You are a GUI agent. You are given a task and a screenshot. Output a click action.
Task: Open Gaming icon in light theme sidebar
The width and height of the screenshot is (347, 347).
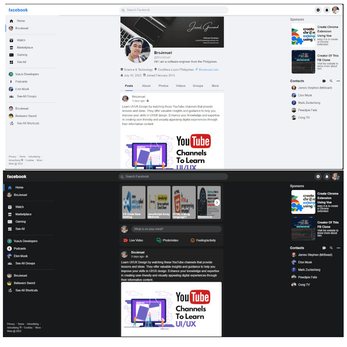pos(12,55)
